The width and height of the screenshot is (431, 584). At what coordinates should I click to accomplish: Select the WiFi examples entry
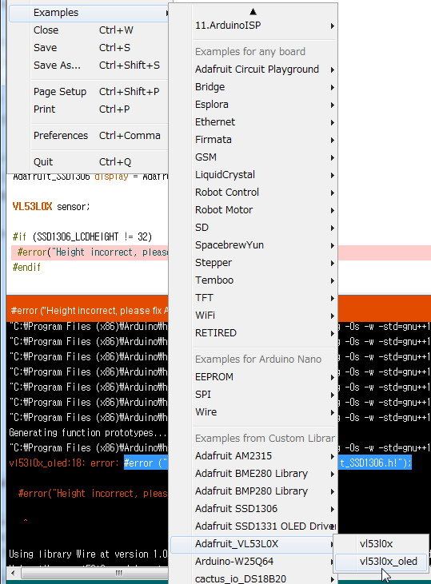(x=254, y=316)
